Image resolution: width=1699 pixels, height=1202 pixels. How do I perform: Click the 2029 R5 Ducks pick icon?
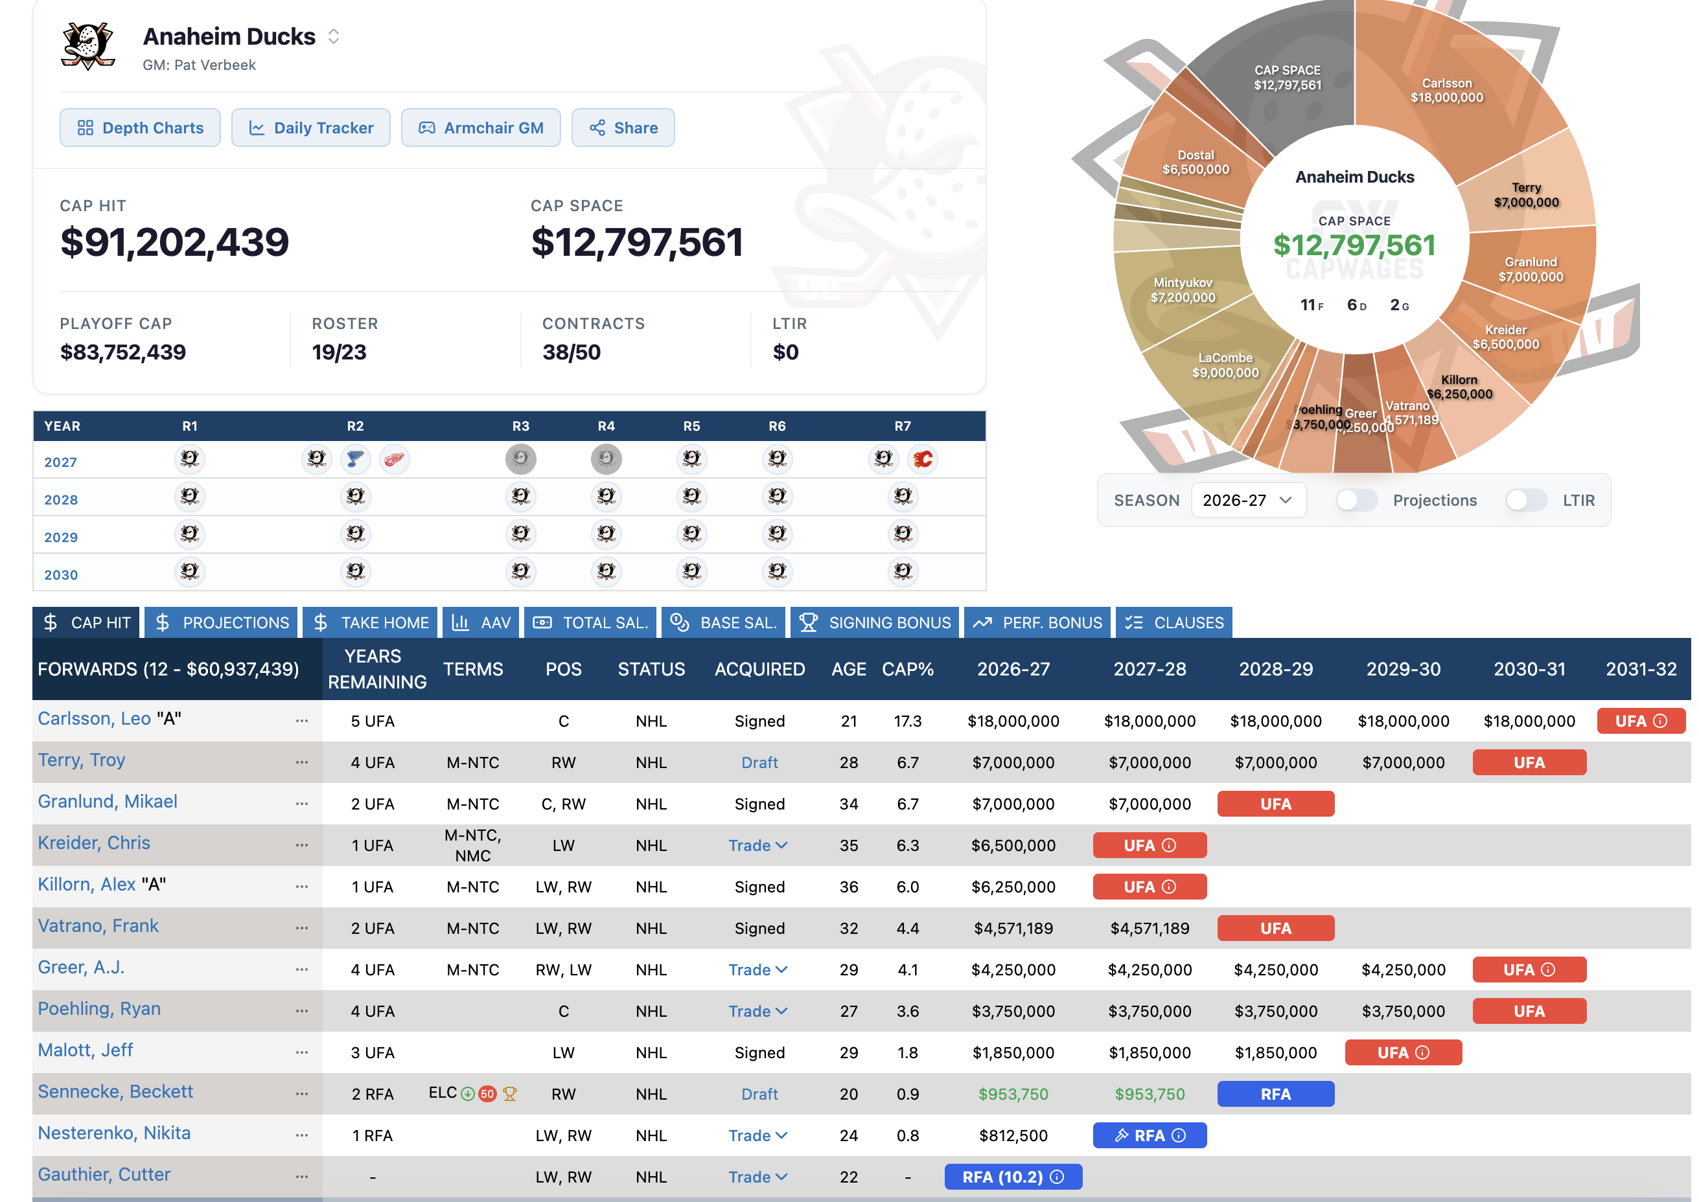(692, 534)
